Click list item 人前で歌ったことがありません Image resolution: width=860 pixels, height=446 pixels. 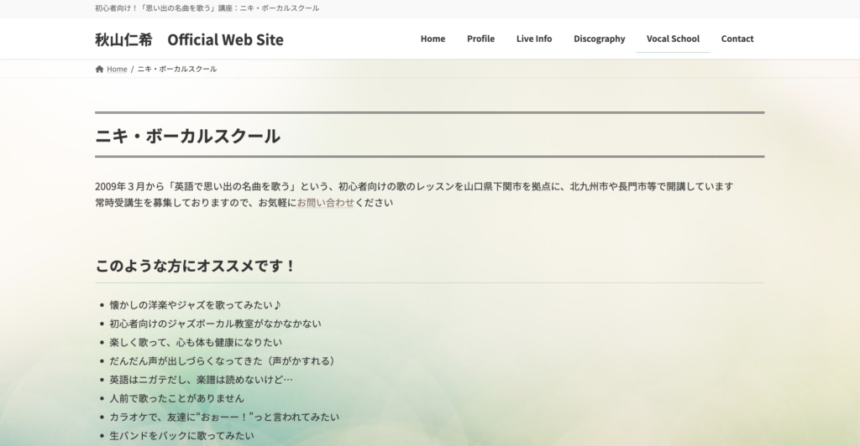point(176,398)
